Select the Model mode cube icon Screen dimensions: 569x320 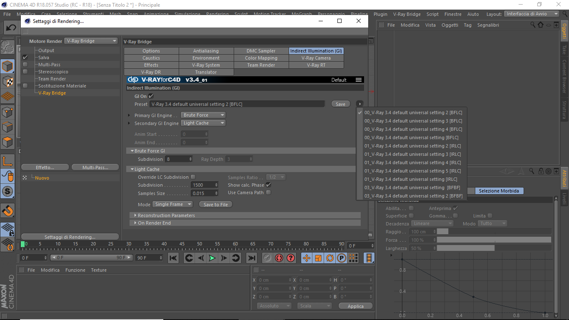(x=8, y=66)
